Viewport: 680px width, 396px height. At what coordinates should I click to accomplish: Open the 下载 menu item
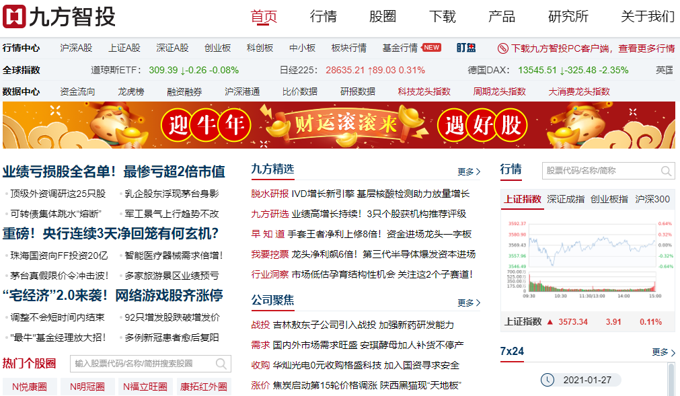pos(443,16)
